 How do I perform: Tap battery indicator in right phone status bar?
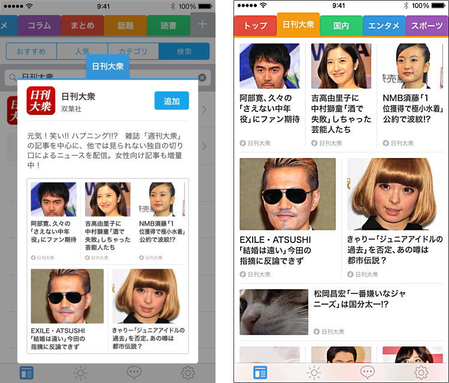[438, 5]
